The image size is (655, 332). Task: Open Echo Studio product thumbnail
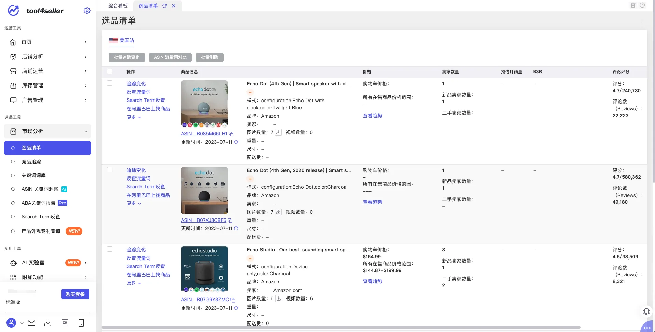[204, 269]
